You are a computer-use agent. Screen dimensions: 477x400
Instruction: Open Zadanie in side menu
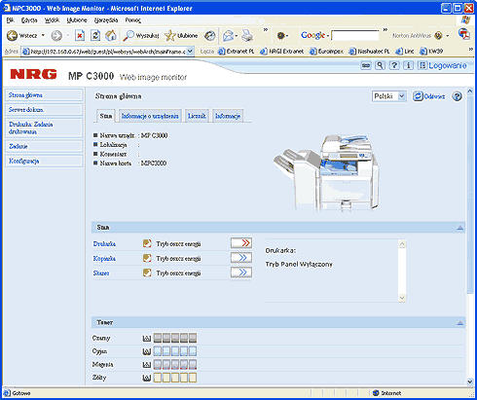(44, 146)
